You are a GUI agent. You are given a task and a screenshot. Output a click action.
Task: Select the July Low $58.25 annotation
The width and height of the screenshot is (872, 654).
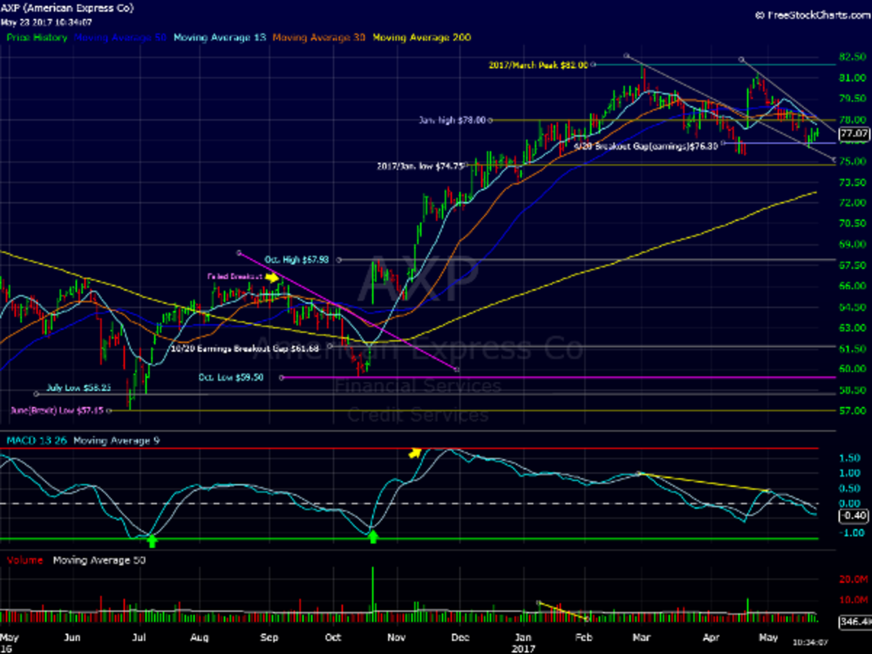coord(79,388)
